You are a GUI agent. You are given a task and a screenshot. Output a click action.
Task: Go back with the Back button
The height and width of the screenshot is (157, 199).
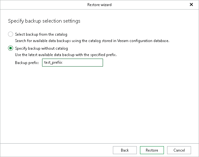(125, 150)
